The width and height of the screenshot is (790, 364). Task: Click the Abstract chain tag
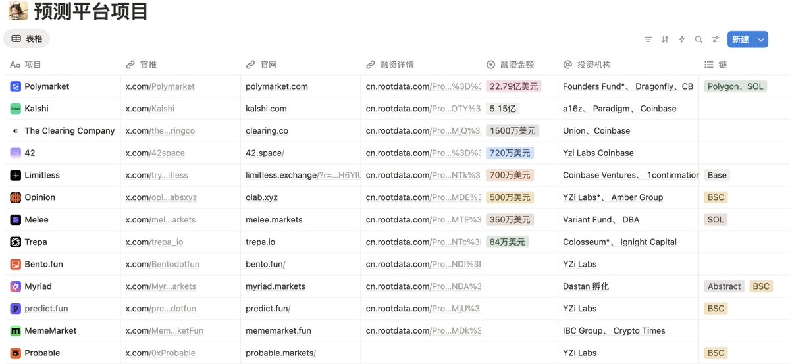(x=724, y=286)
